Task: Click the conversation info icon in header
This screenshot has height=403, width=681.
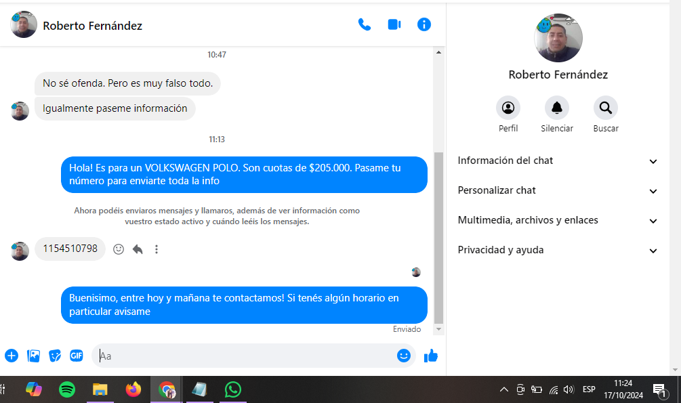Action: coord(424,25)
